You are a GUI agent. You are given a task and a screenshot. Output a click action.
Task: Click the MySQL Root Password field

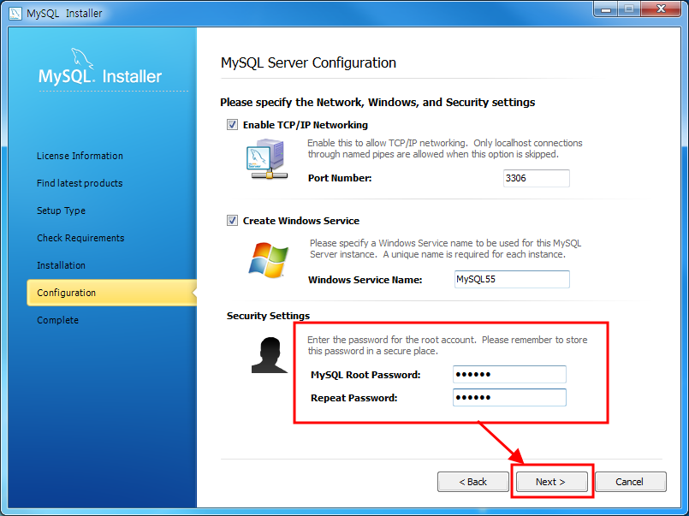(x=509, y=375)
